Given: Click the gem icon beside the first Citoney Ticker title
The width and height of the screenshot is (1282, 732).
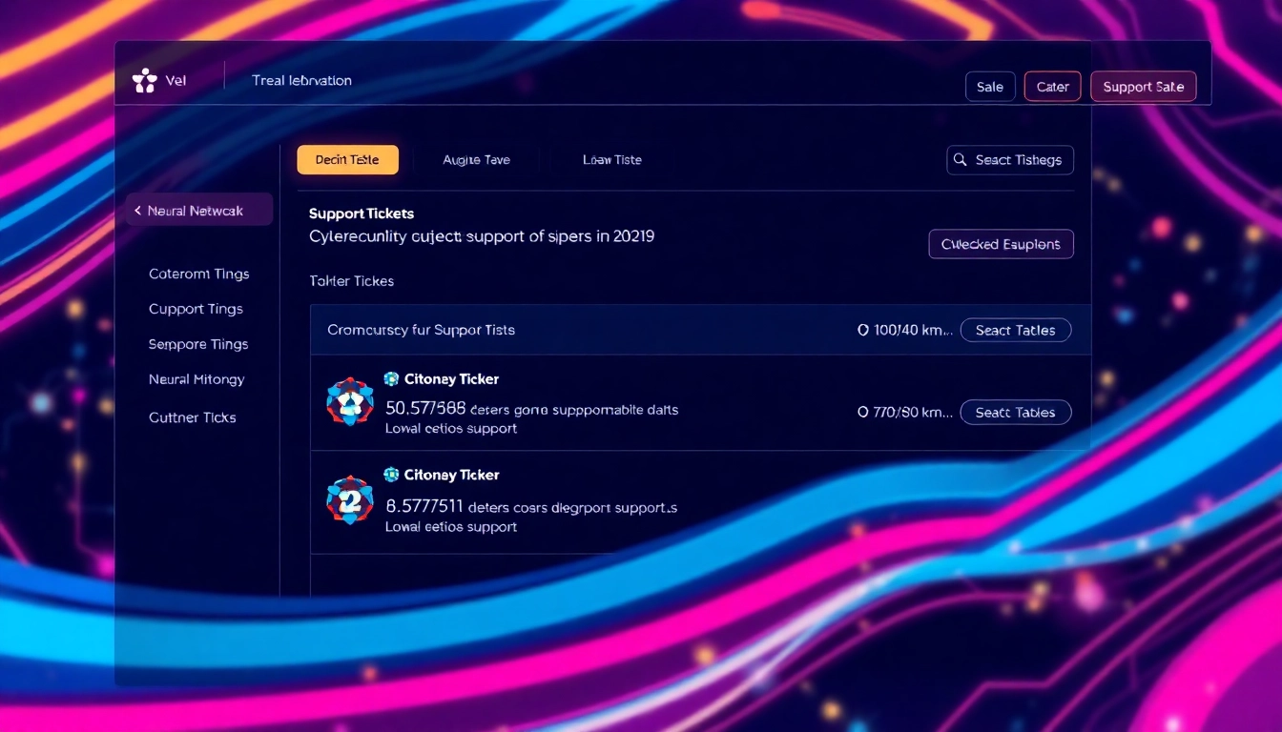Looking at the screenshot, I should pos(390,377).
